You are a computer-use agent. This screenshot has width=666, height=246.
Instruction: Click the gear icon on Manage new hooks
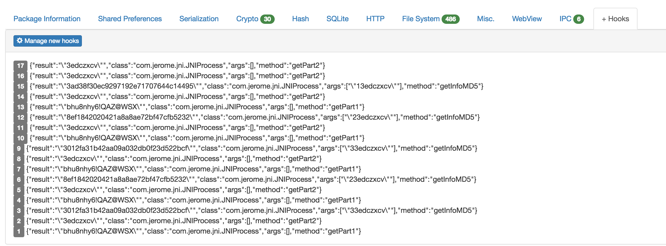[19, 41]
